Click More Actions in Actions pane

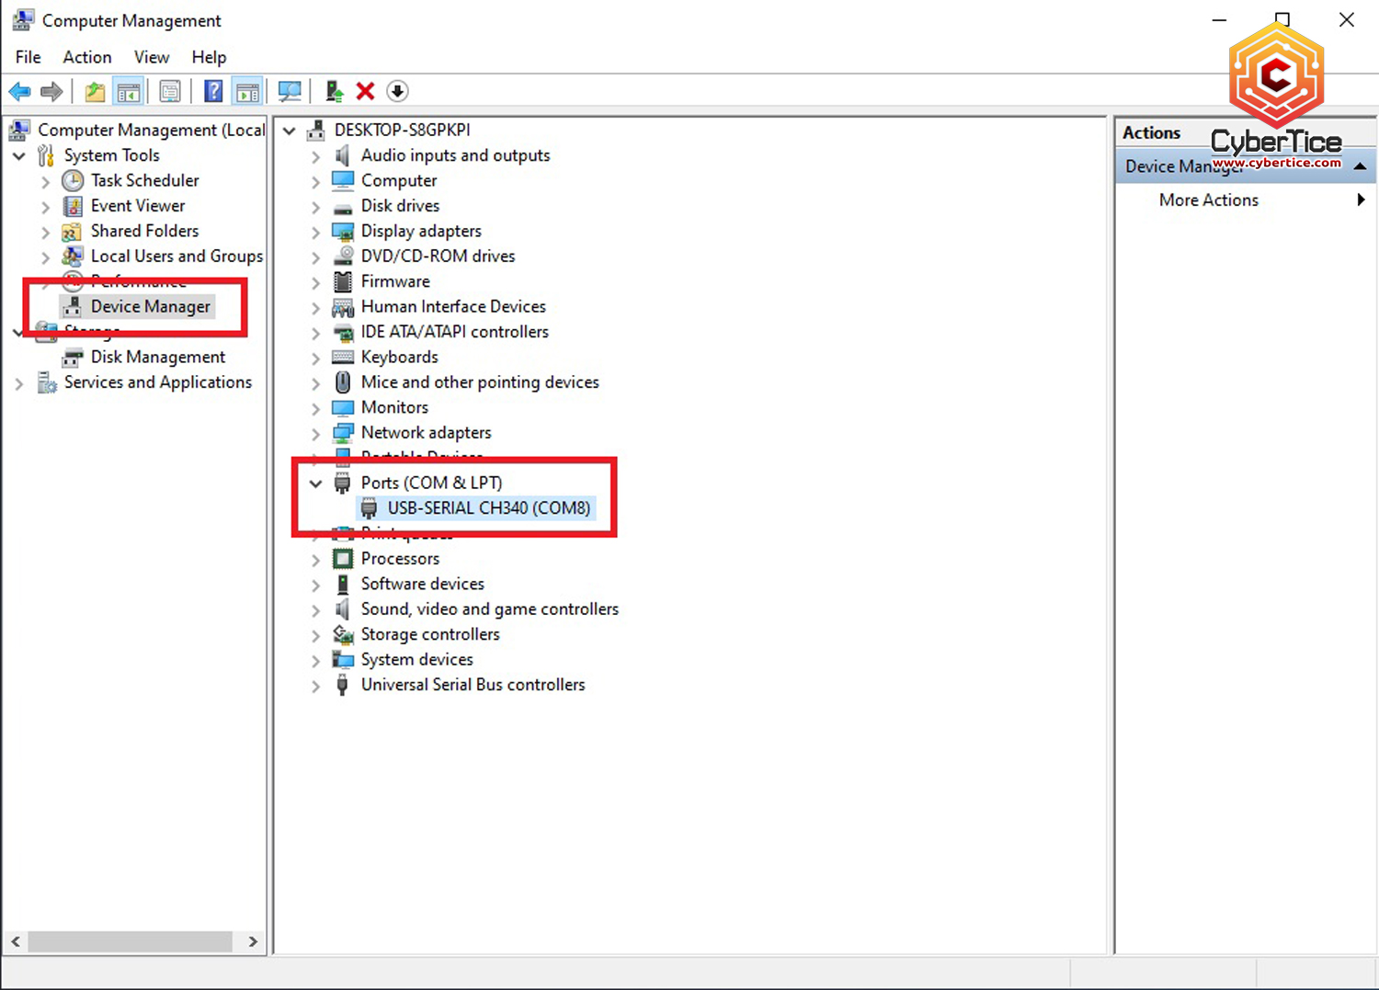click(1208, 200)
